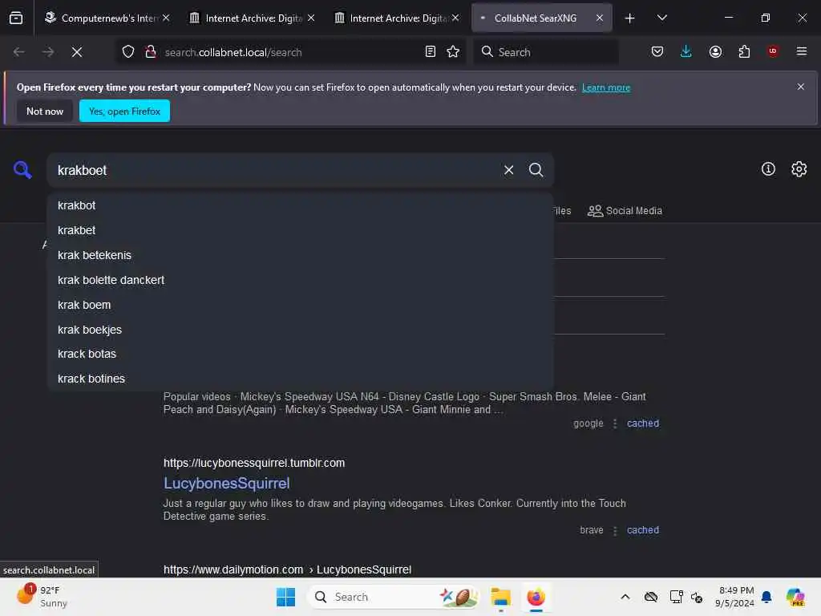List all tabs dropdown arrow
The image size is (821, 616).
tap(661, 18)
